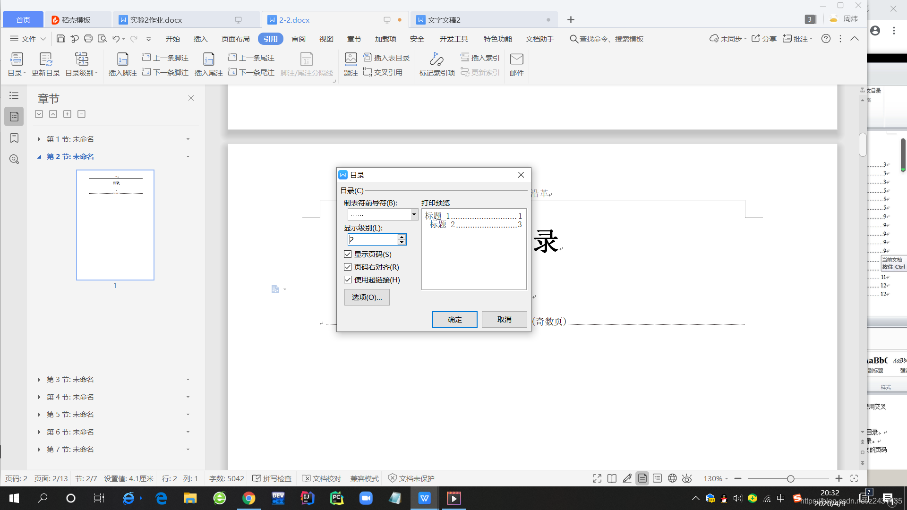
Task: Collapse the ribbon with the arrow icon
Action: 855,39
